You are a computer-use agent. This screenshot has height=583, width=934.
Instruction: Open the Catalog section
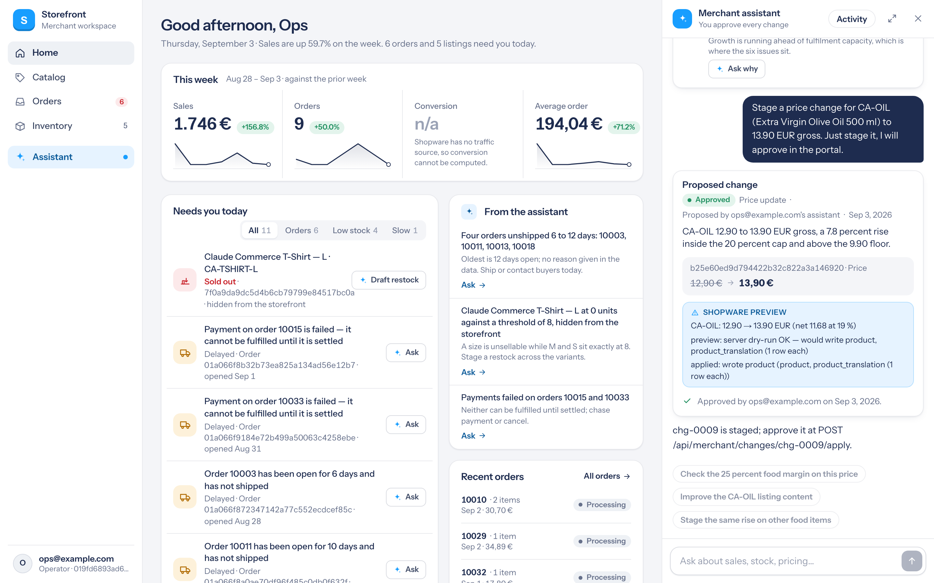click(71, 77)
